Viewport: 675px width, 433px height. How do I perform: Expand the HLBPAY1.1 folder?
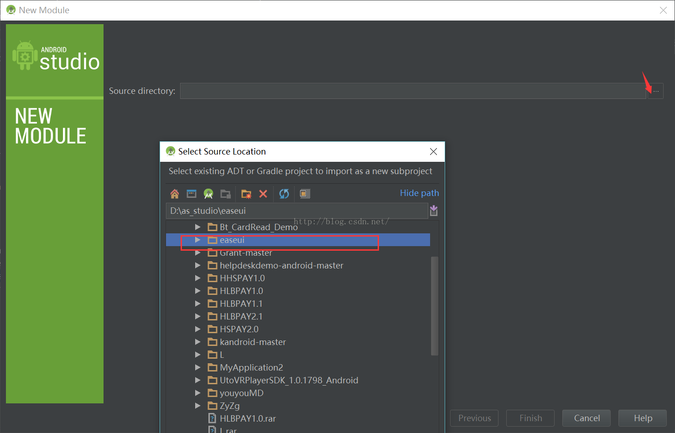tap(197, 304)
